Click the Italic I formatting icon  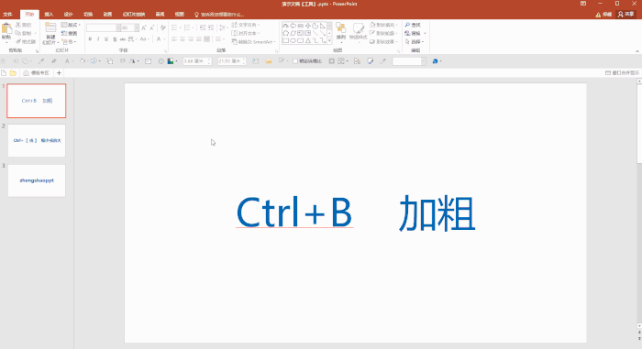coord(98,39)
